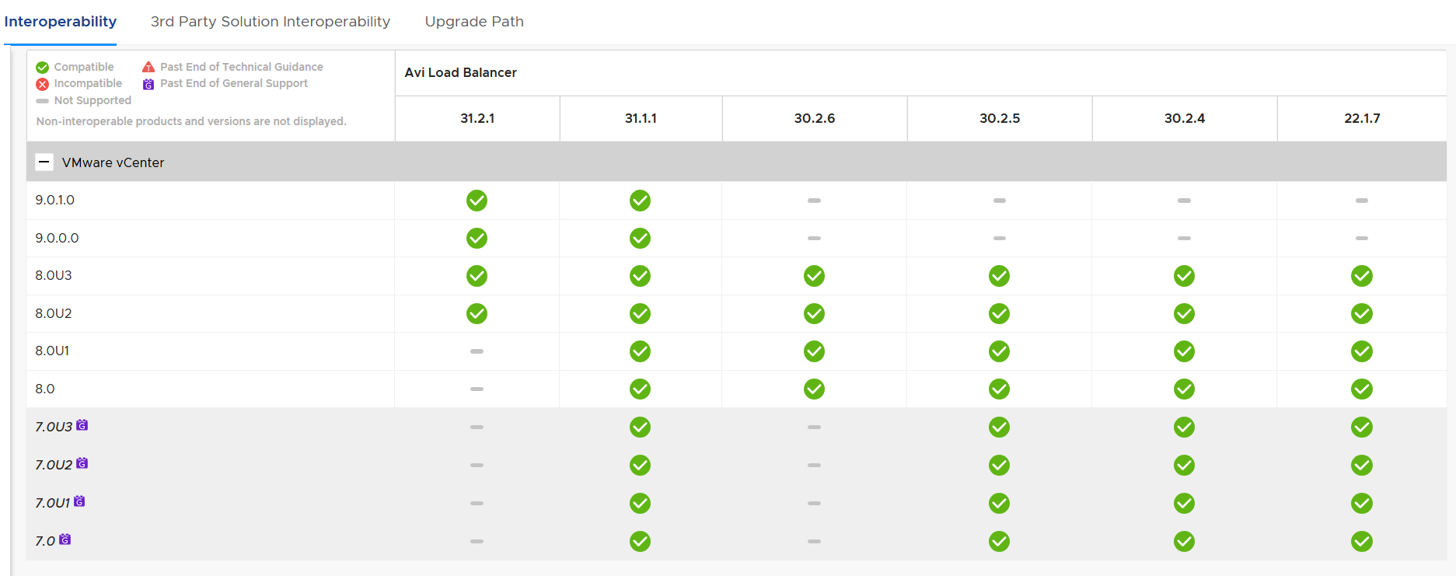The width and height of the screenshot is (1456, 576).
Task: Click not-supported dash for 8.0 under 31.2.1
Action: point(477,389)
